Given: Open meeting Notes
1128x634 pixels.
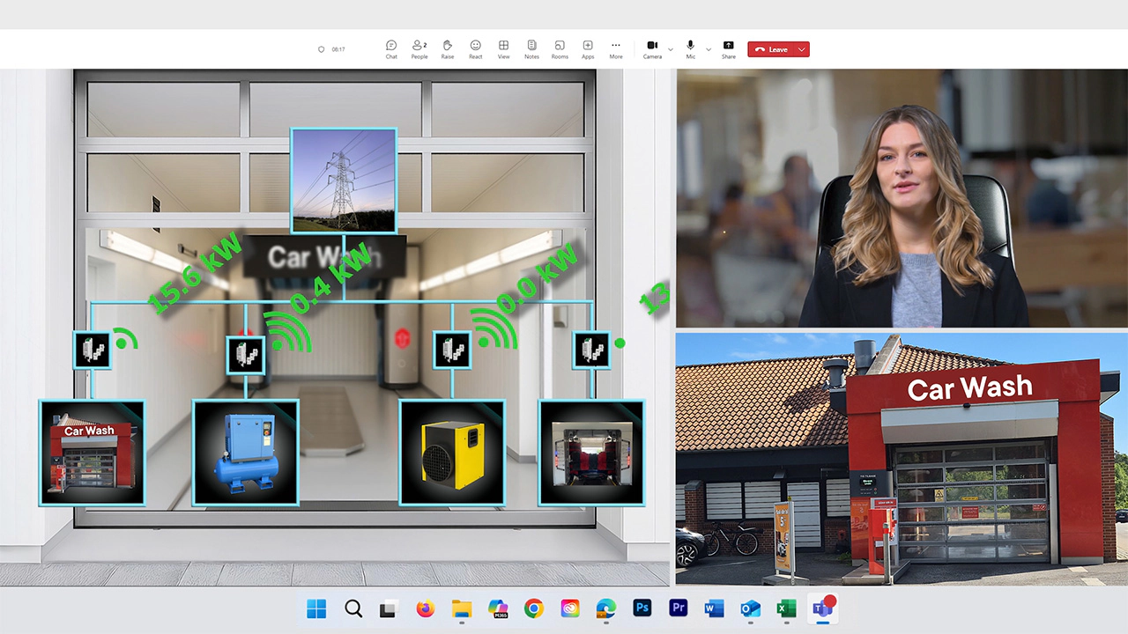Looking at the screenshot, I should pyautogui.click(x=531, y=49).
